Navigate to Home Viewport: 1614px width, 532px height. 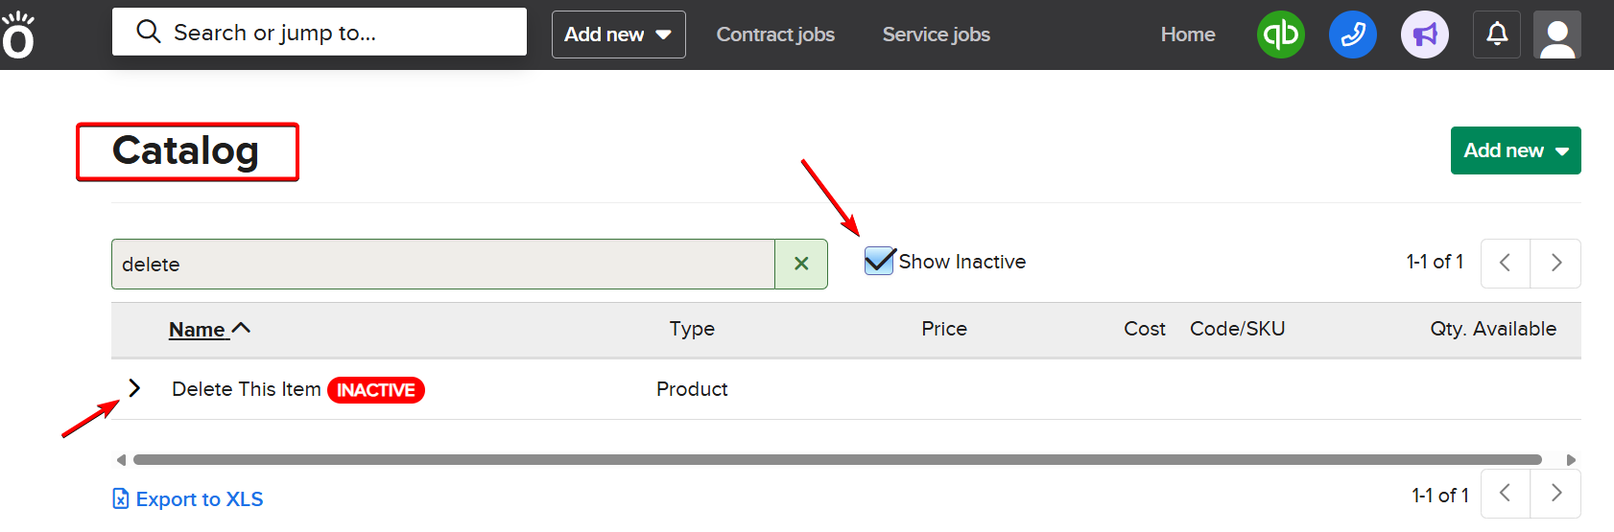coord(1187,35)
